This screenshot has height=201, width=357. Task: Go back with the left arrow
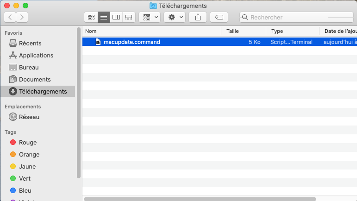[x=10, y=17]
